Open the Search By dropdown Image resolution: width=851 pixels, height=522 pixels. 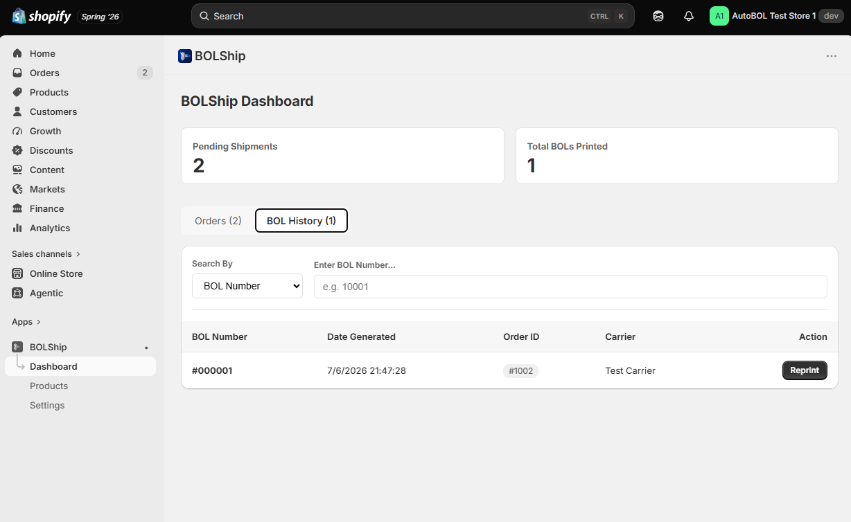pos(247,286)
